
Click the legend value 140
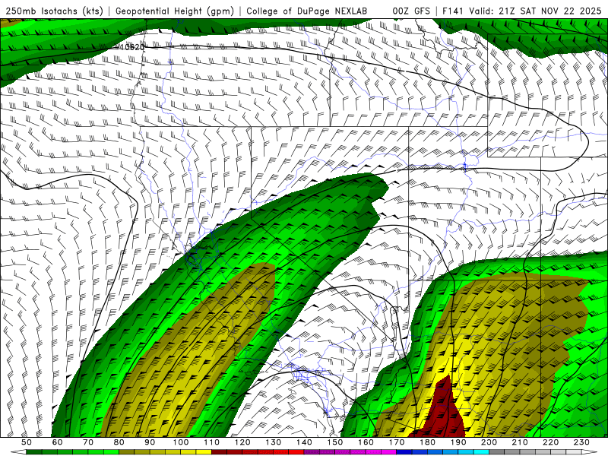pyautogui.click(x=304, y=442)
